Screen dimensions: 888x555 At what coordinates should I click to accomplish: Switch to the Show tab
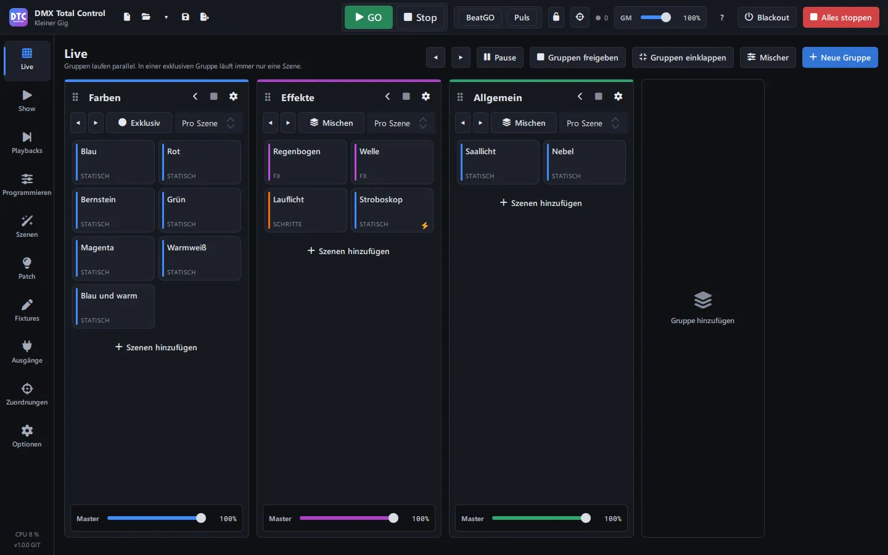(27, 101)
